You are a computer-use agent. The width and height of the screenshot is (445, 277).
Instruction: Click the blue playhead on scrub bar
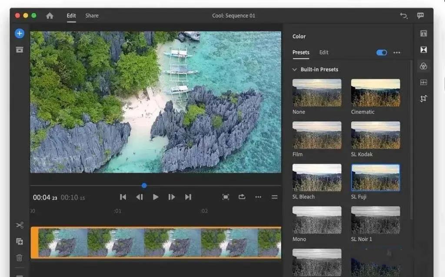[144, 186]
